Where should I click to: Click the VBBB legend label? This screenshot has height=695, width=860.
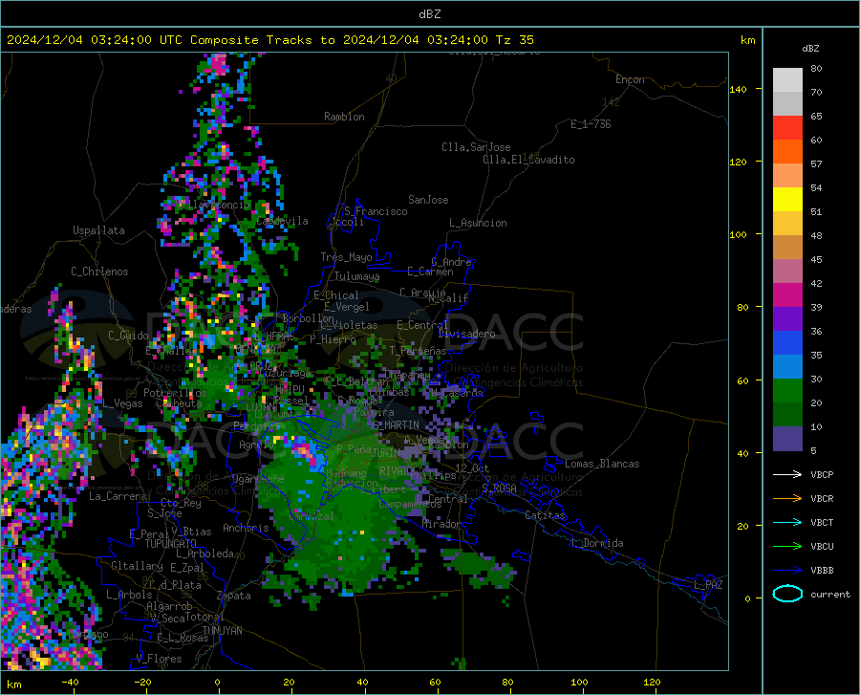(x=822, y=571)
